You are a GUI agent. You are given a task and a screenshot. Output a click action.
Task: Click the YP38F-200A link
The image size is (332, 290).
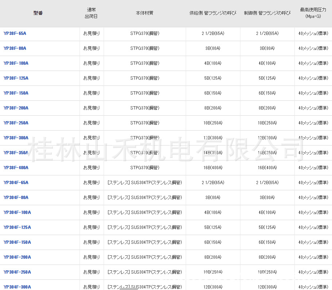tap(16, 108)
